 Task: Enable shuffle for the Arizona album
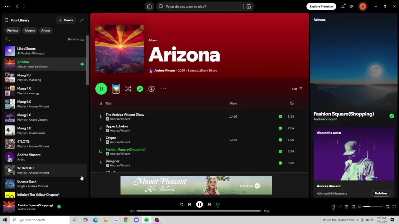[x=128, y=89]
